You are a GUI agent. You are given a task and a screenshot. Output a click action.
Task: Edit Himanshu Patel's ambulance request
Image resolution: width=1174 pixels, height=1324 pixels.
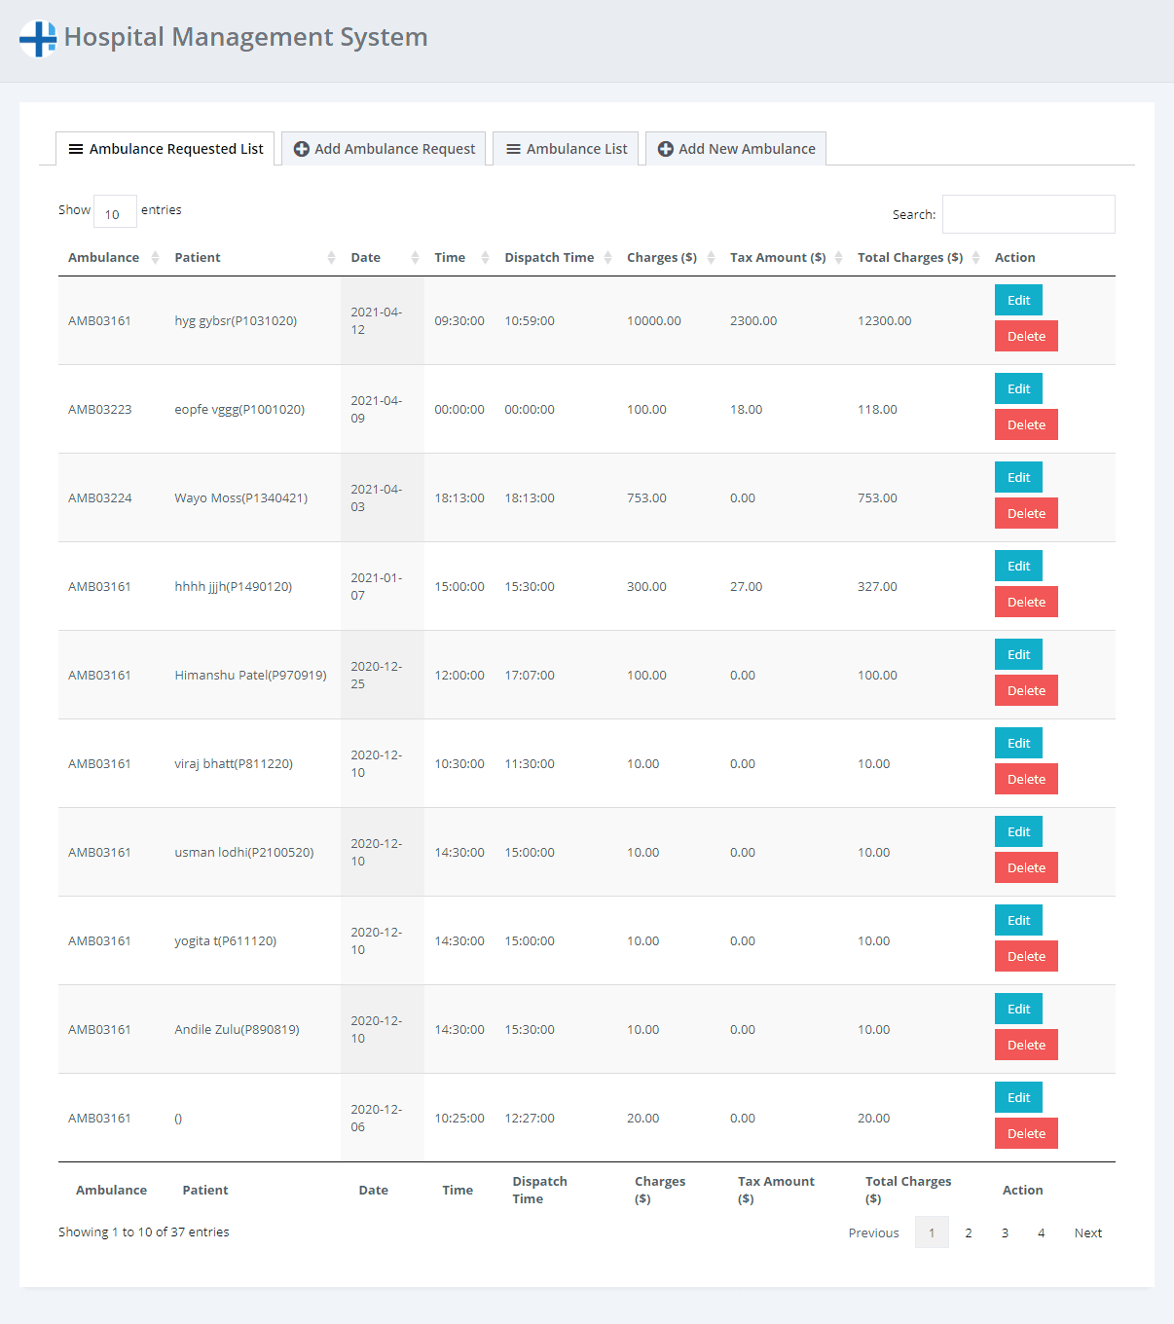[1018, 654]
